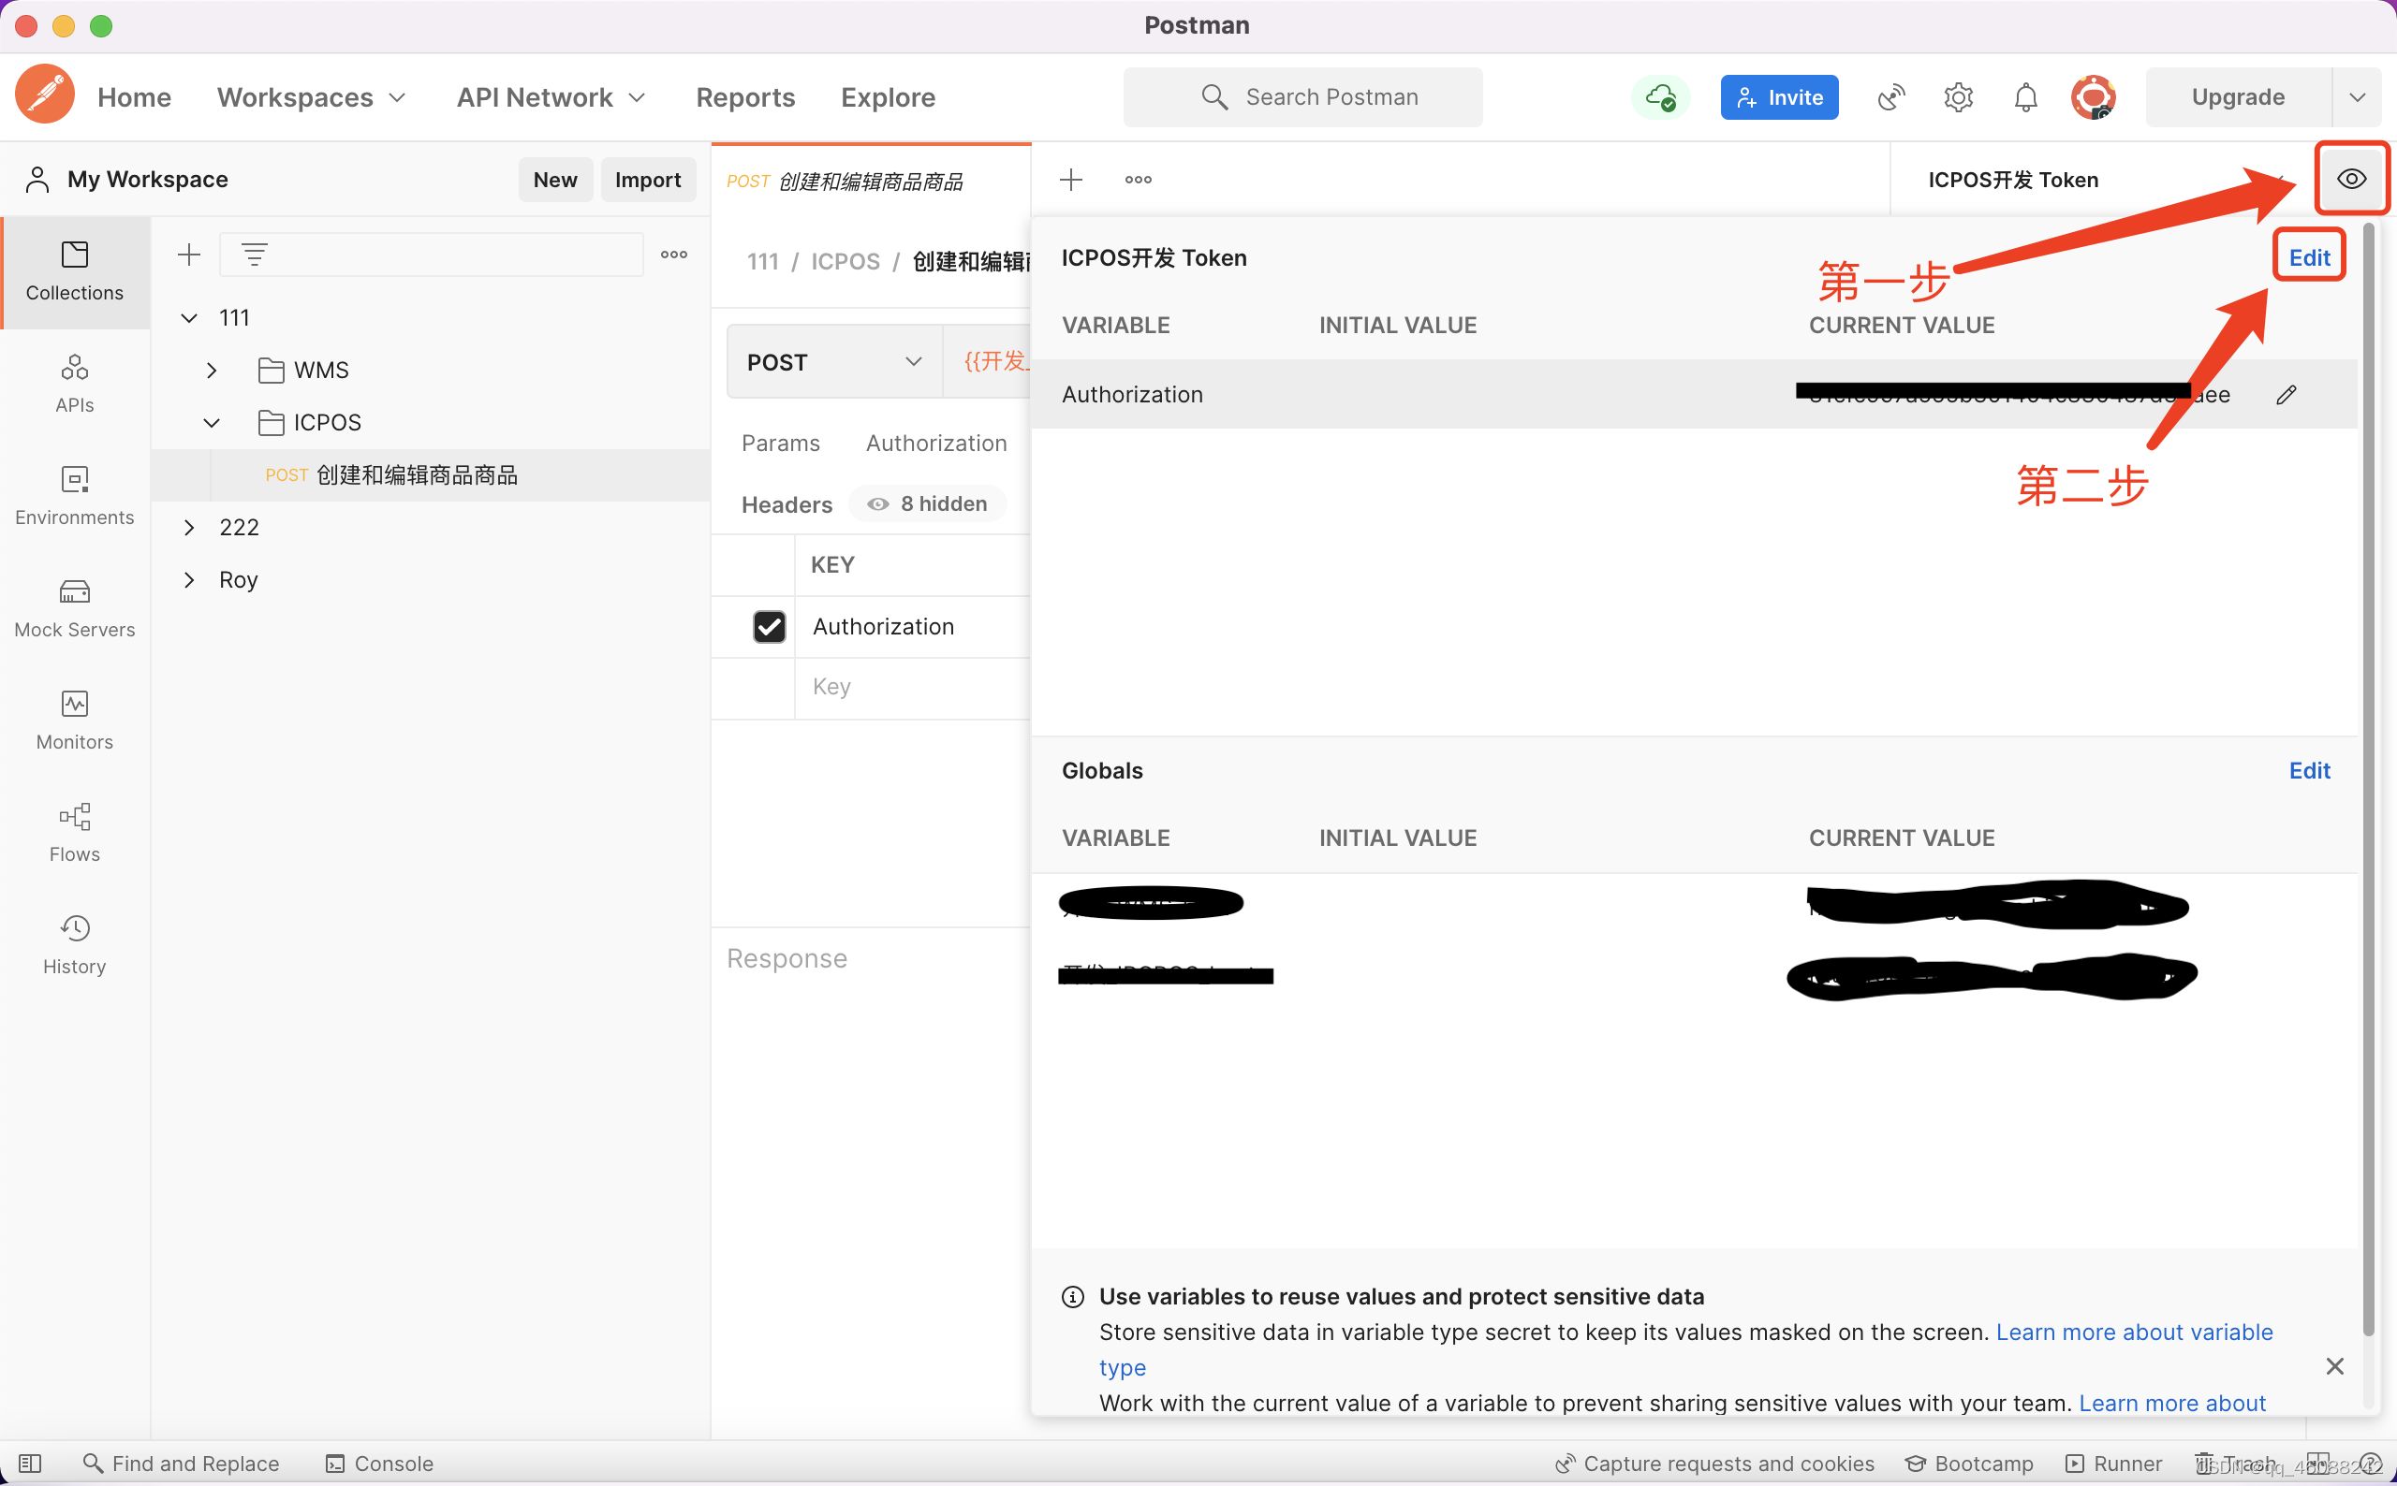Show the 8 hidden headers

[927, 503]
